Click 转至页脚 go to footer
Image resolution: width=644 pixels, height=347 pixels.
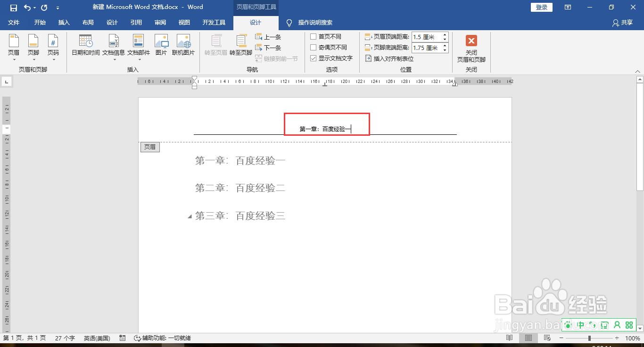coord(241,45)
